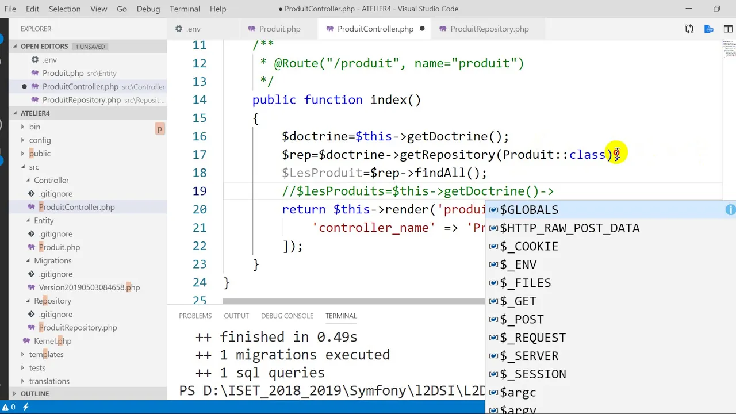Select the $_GET suggestion
Viewport: 736px width, 414px height.
(611, 301)
